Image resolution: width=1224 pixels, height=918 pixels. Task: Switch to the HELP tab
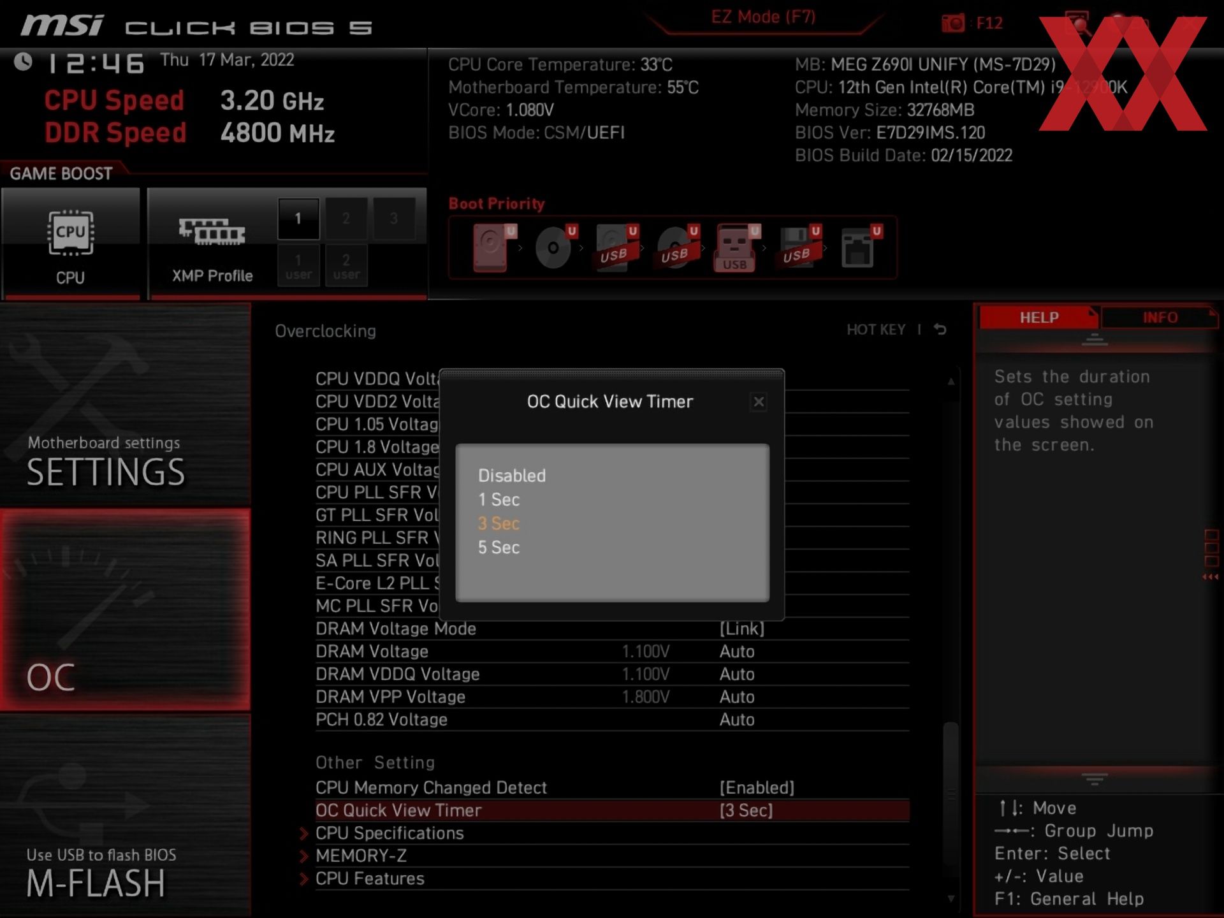1038,317
